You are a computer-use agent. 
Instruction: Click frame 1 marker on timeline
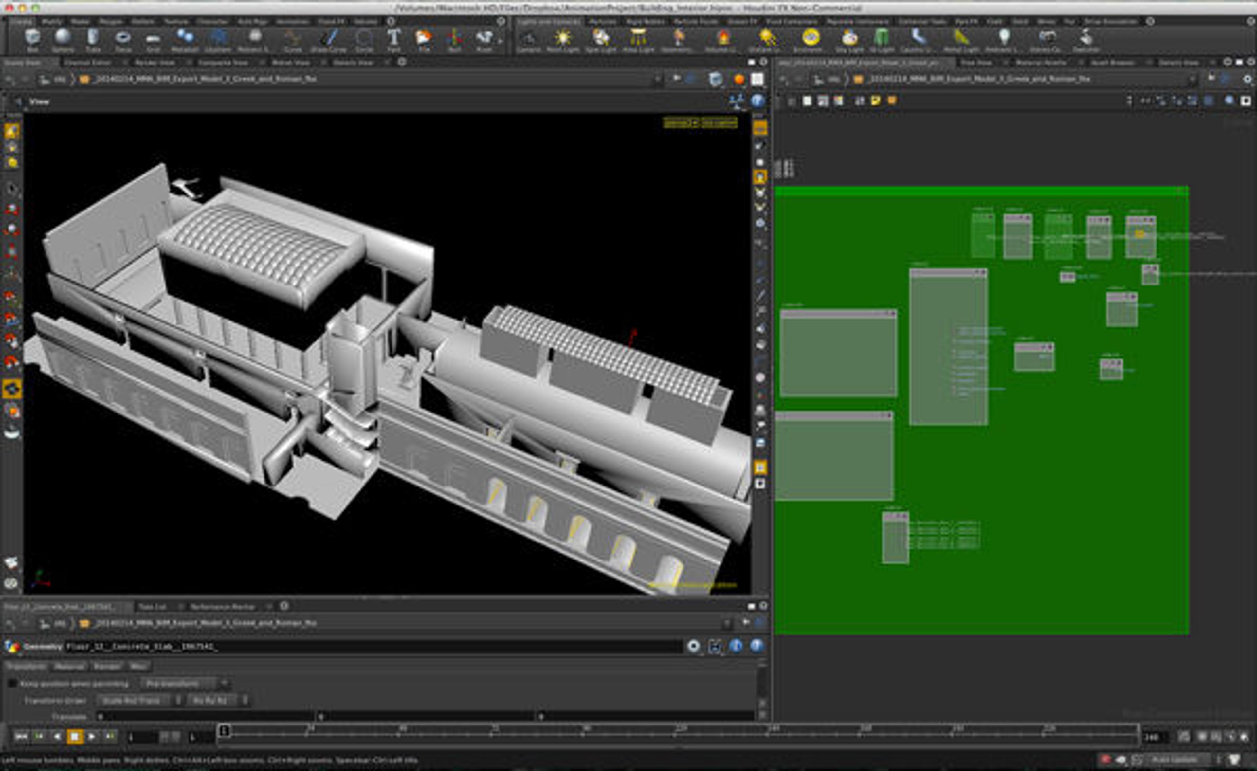tap(224, 731)
